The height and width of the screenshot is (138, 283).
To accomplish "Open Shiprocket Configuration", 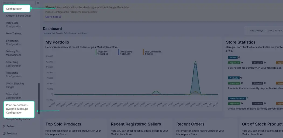I will click(13, 96).
